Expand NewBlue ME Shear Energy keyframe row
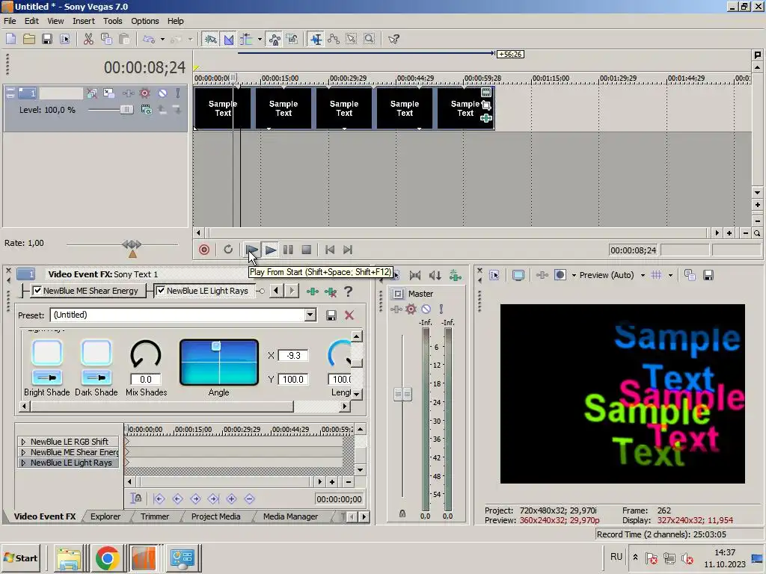The width and height of the screenshot is (766, 574). click(x=23, y=452)
